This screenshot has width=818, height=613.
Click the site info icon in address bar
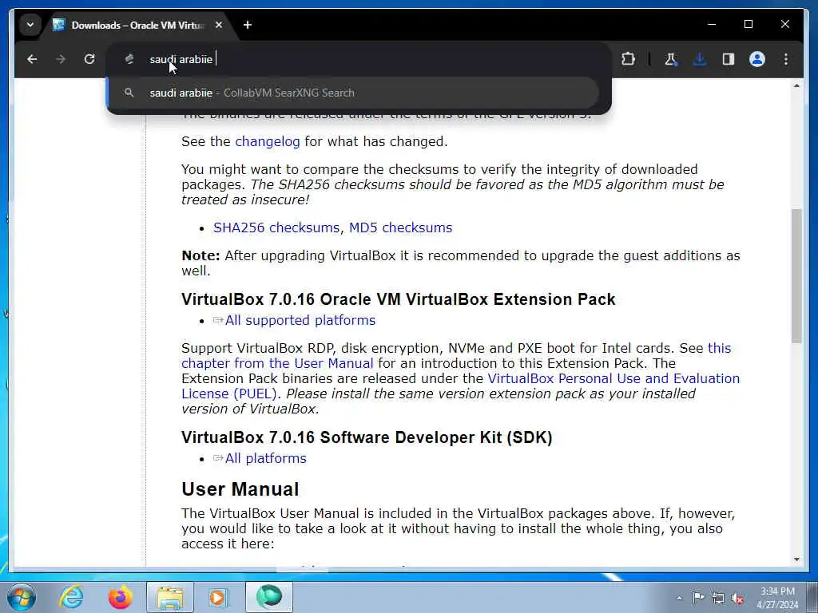coord(129,59)
